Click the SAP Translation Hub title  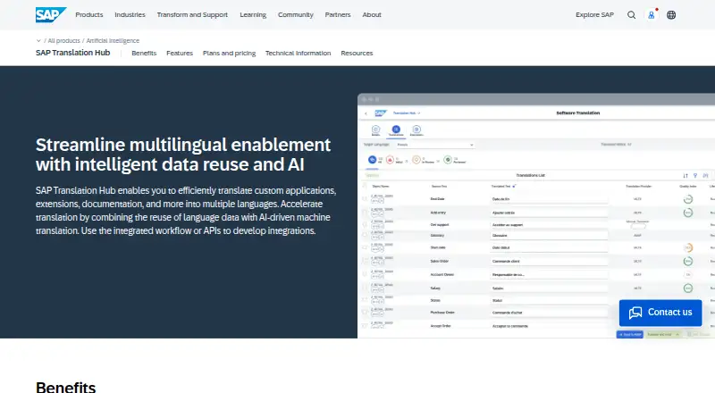73,53
